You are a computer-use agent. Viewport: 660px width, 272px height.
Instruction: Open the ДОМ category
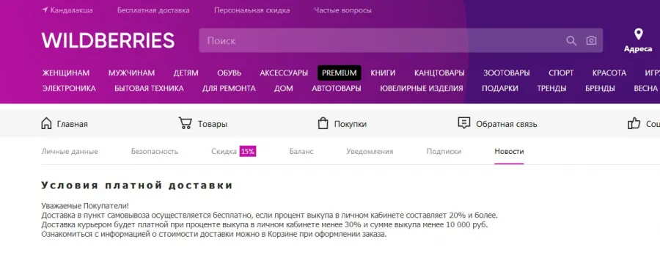coord(284,89)
